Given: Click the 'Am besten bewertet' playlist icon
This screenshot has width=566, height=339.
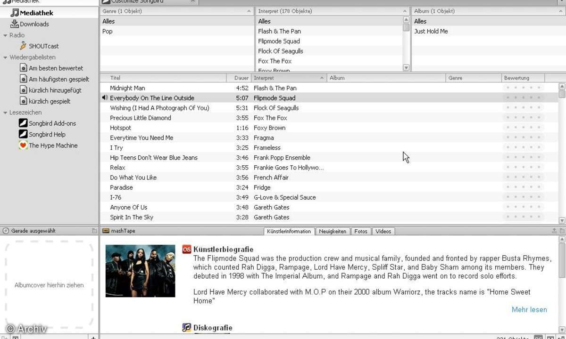Looking at the screenshot, I should tap(24, 68).
